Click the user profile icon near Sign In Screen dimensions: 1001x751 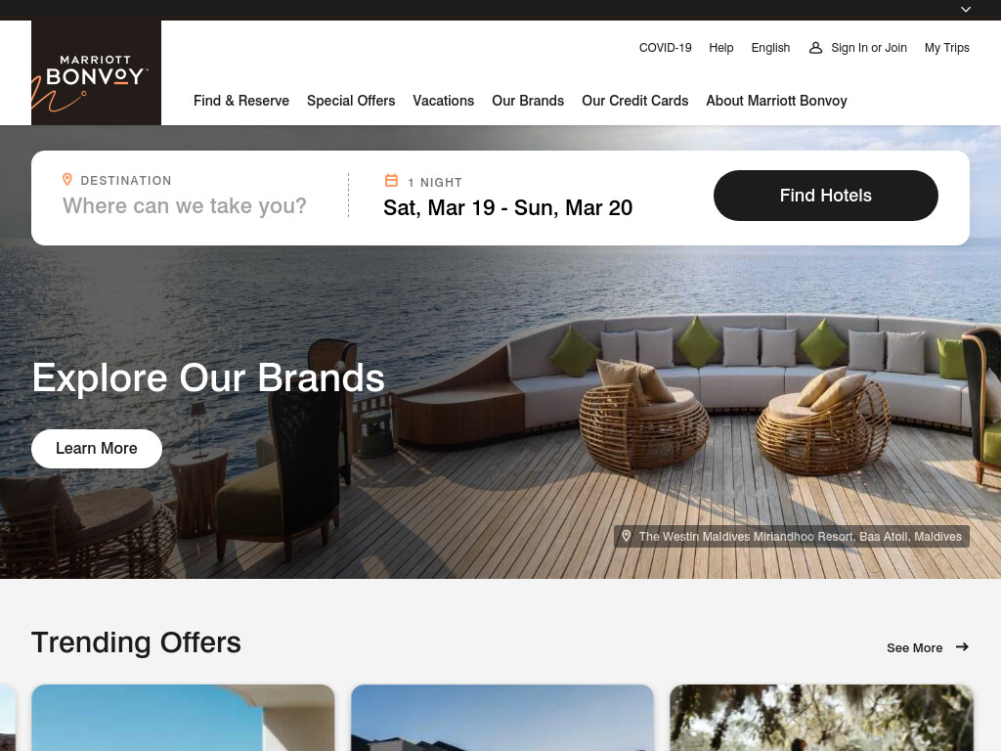pyautogui.click(x=815, y=48)
